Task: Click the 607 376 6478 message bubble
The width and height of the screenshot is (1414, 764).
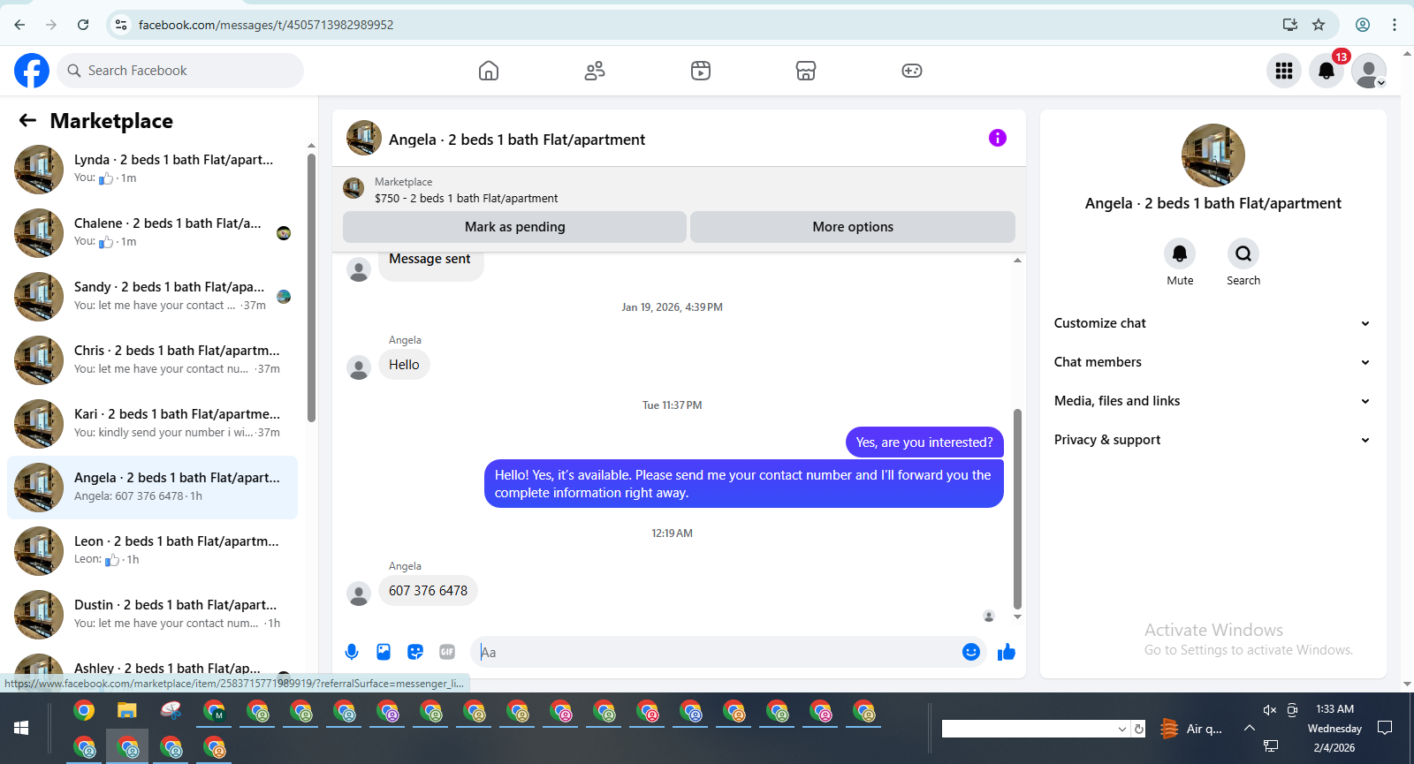Action: [x=428, y=591]
